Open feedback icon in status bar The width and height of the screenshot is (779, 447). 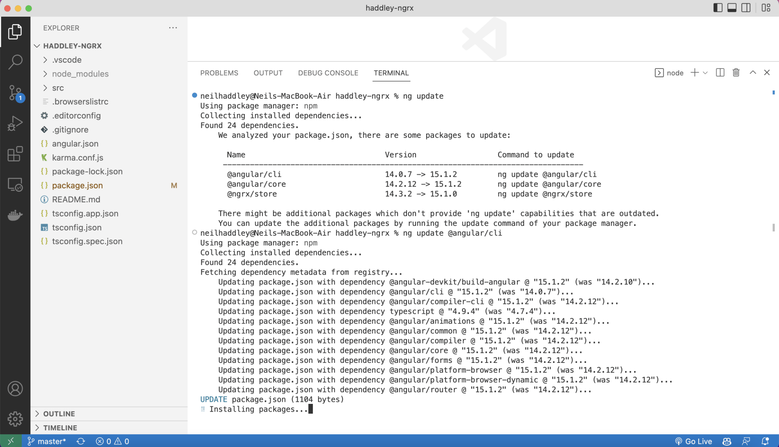(x=746, y=441)
